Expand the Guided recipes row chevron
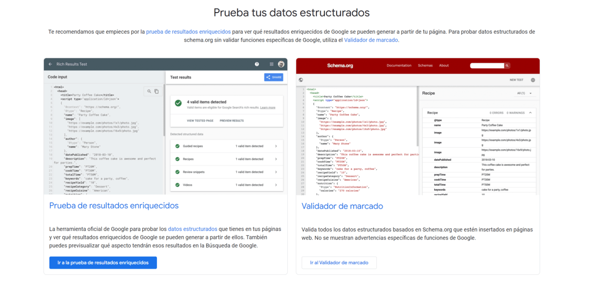591x288 pixels. (276, 146)
